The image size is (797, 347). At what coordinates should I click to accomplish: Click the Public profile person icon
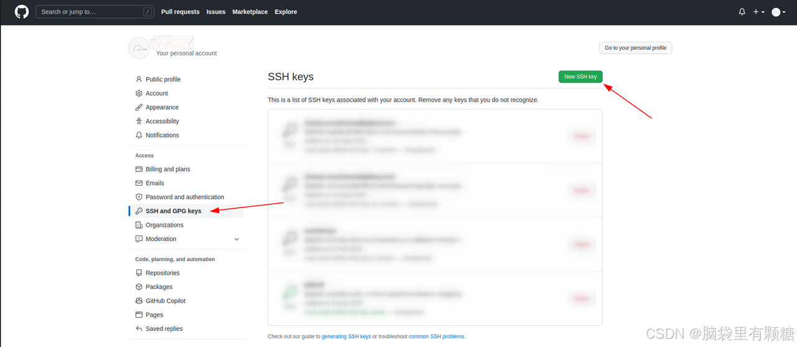[x=139, y=79]
